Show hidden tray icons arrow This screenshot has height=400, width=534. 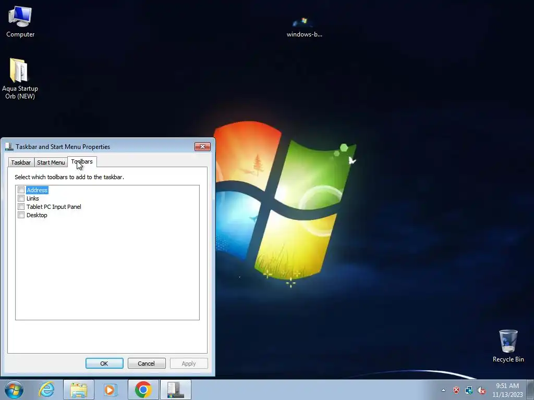443,391
